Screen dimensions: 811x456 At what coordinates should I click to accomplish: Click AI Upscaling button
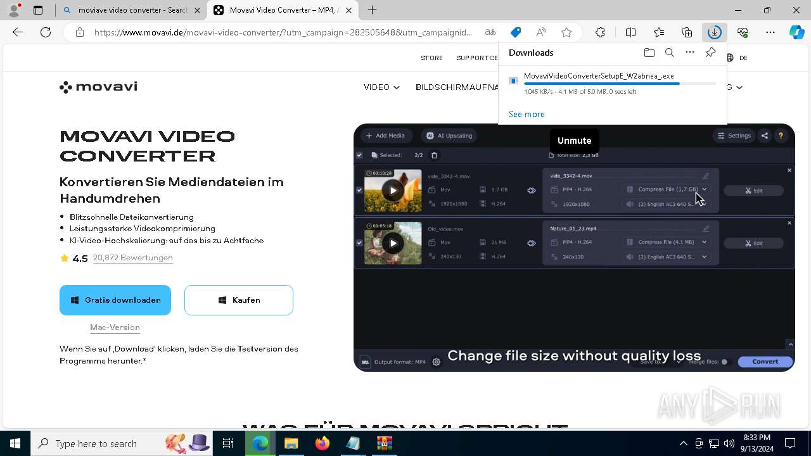(x=449, y=136)
